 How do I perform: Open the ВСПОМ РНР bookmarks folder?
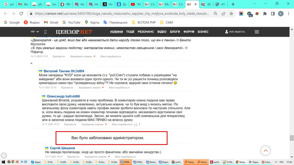point(144,22)
